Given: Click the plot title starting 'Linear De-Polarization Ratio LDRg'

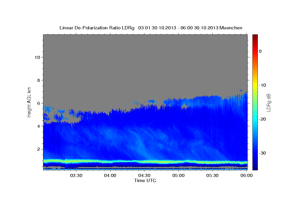Looking at the screenshot, I should pyautogui.click(x=151, y=28).
